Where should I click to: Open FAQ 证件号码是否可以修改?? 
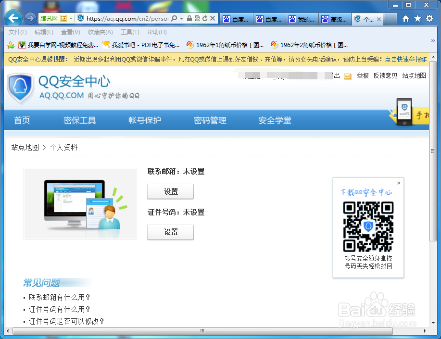(x=66, y=321)
